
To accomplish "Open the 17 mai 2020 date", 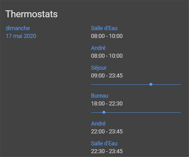I will coord(21,36).
